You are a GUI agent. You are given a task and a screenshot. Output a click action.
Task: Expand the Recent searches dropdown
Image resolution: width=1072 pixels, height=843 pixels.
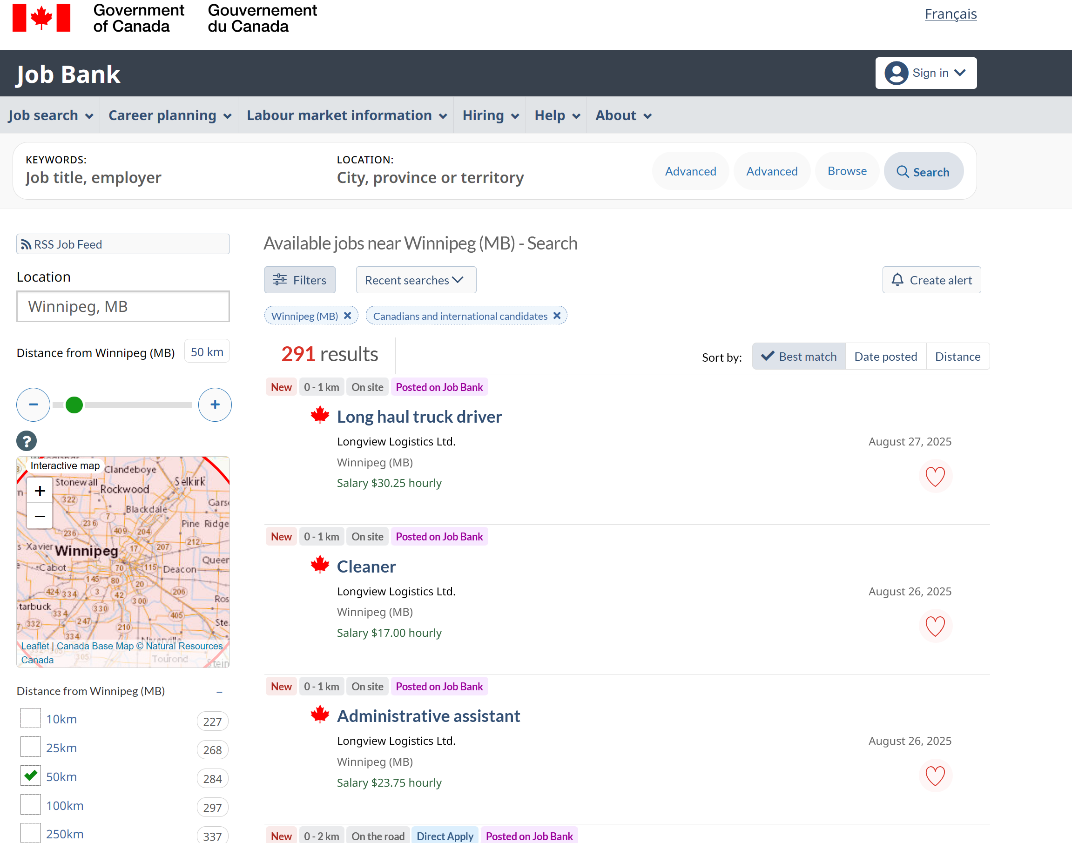pos(416,280)
